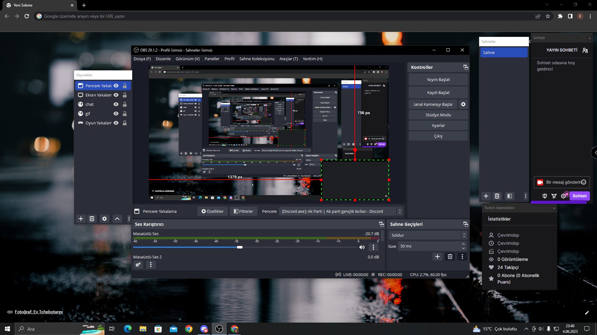Increase Süre duration with up arrow
This screenshot has width=597, height=335.
(463, 244)
